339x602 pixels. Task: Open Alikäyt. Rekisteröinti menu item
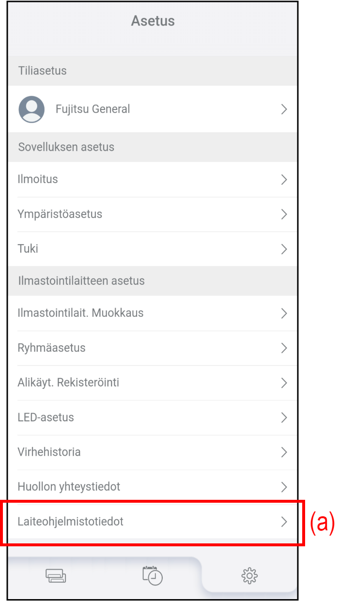(x=68, y=383)
